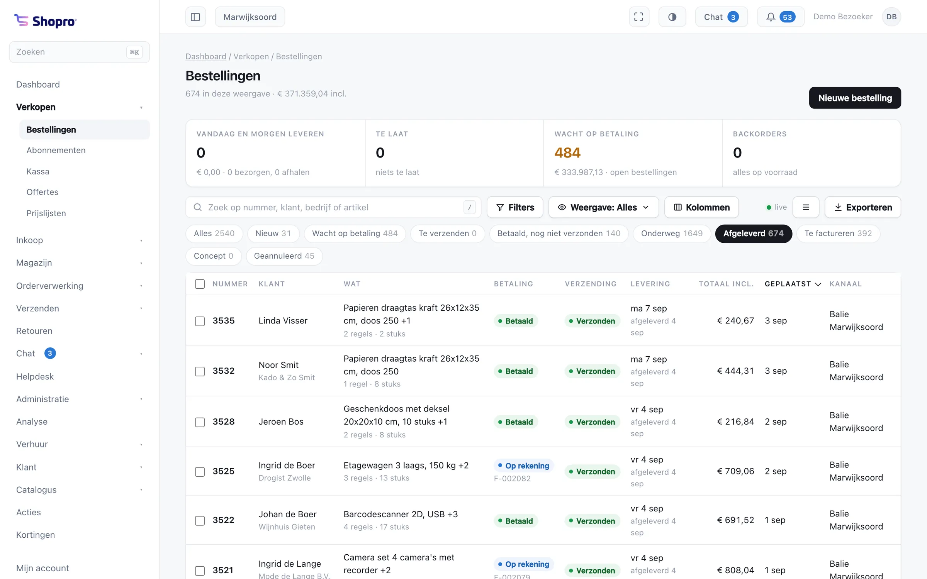Open Retouren in the sidebar
The width and height of the screenshot is (927, 579).
click(80, 331)
